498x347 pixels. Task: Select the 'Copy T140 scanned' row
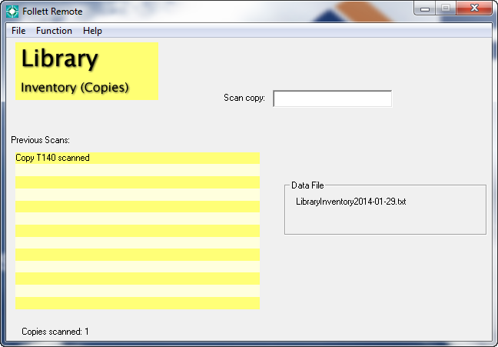click(x=138, y=158)
